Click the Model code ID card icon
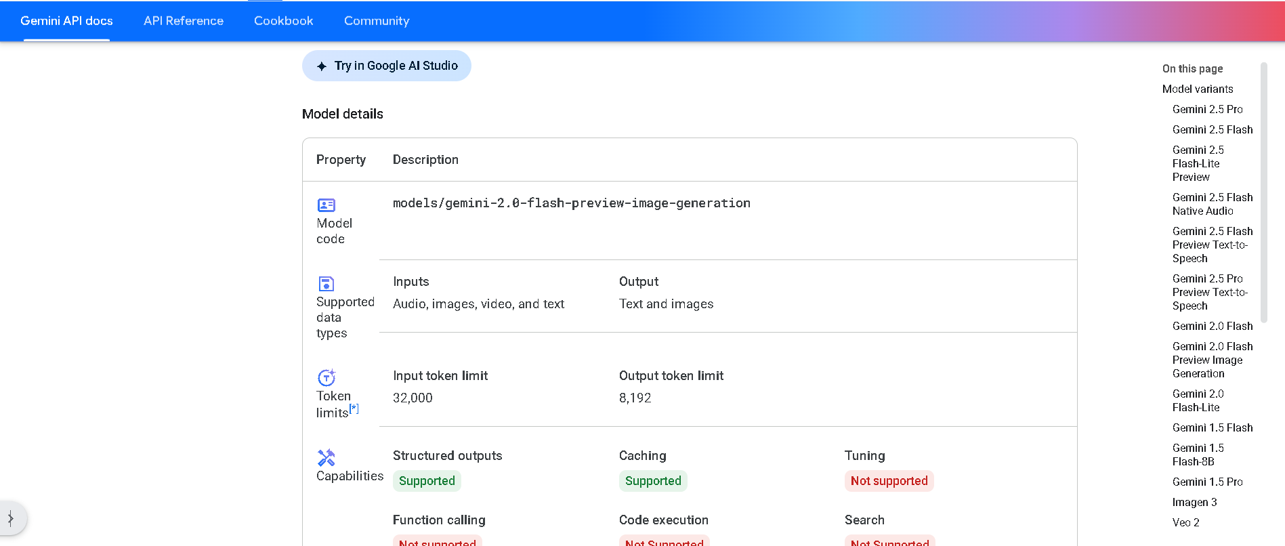The height and width of the screenshot is (546, 1285). coord(326,205)
